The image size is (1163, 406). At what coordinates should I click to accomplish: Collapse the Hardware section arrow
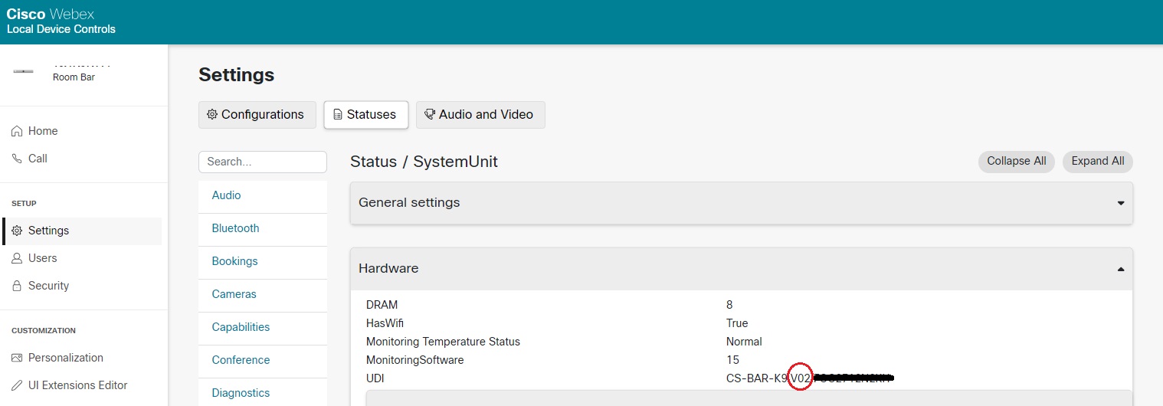(x=1120, y=269)
